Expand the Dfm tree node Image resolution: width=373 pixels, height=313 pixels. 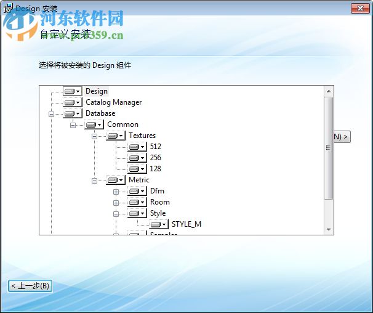[116, 192]
